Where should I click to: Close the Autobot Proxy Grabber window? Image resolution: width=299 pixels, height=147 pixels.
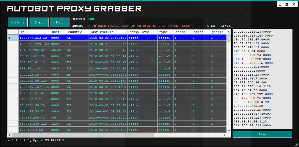click(294, 4)
